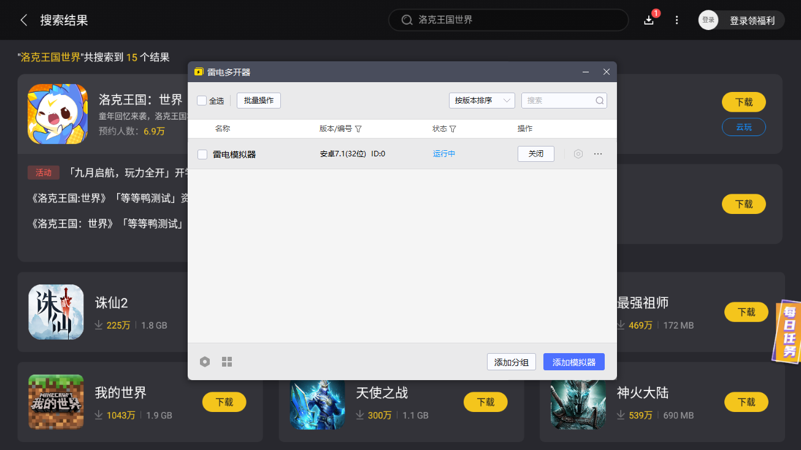
Task: Click the 我的世界 game title
Action: pos(121,393)
